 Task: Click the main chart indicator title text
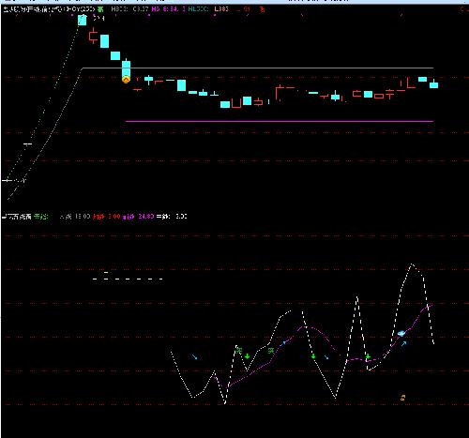click(x=49, y=9)
